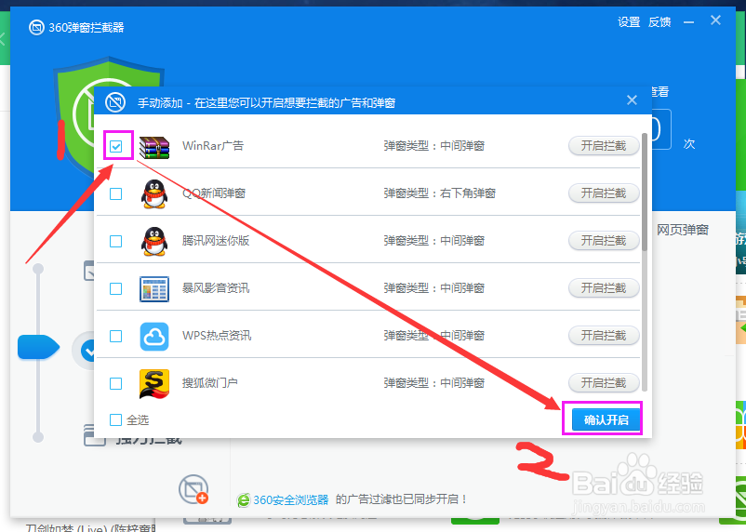Select the WinRar广告 name text

click(x=213, y=146)
